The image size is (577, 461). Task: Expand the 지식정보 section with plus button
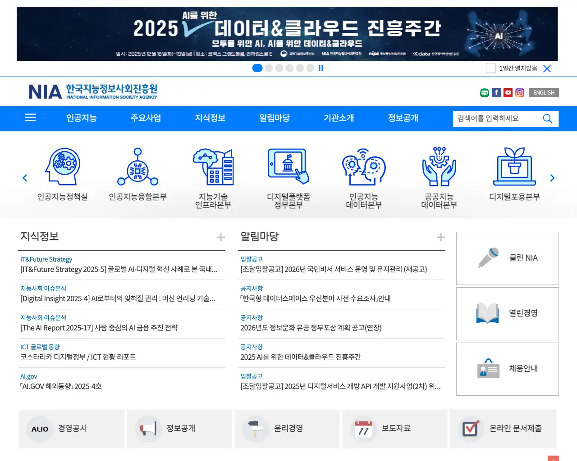pyautogui.click(x=221, y=237)
